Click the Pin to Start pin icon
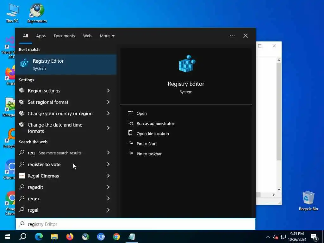This screenshot has width=324, height=243. [x=130, y=143]
